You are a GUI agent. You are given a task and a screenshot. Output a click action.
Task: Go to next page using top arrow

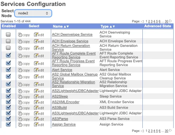[x=171, y=21]
